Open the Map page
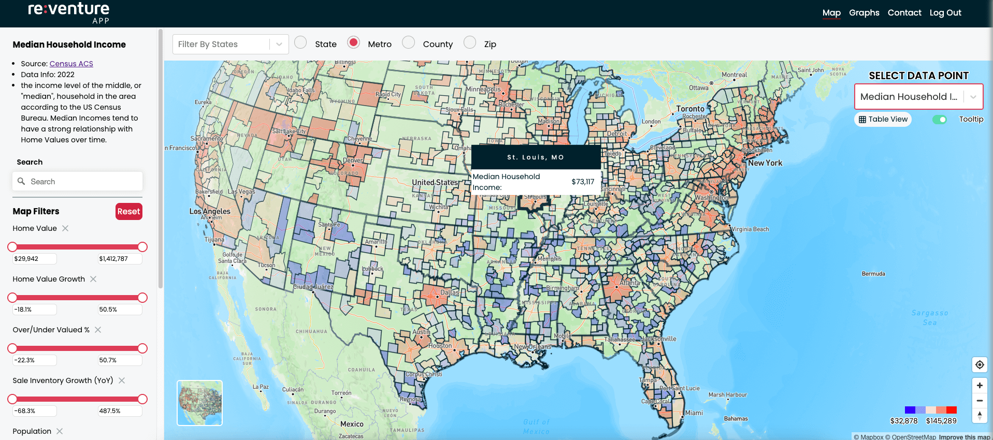 831,12
